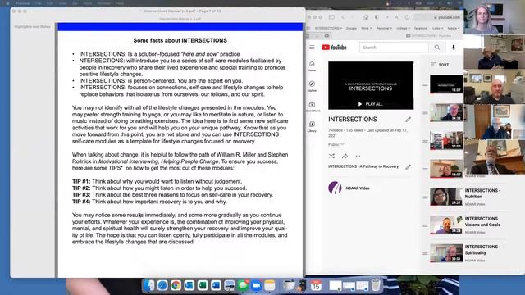Click in the YouTube search field

[x=394, y=48]
